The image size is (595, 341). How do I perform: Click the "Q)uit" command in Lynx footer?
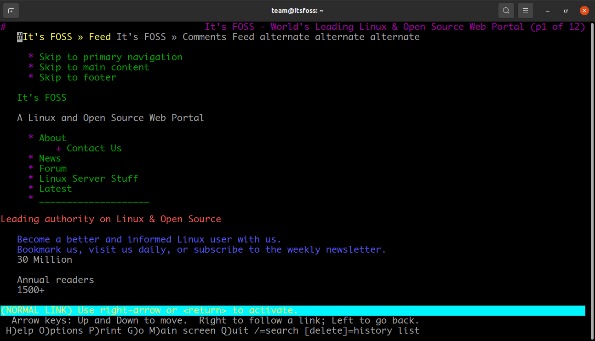click(235, 330)
